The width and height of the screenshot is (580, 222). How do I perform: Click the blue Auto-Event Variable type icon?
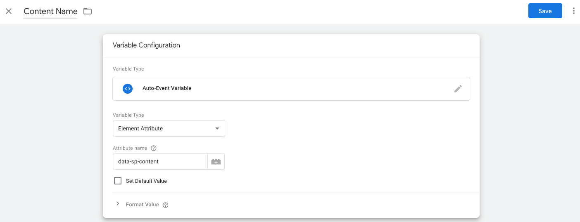pos(128,88)
